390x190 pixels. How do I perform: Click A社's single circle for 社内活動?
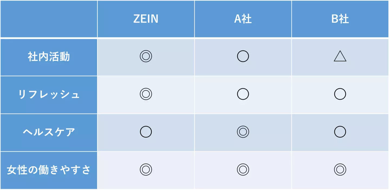[x=243, y=56]
